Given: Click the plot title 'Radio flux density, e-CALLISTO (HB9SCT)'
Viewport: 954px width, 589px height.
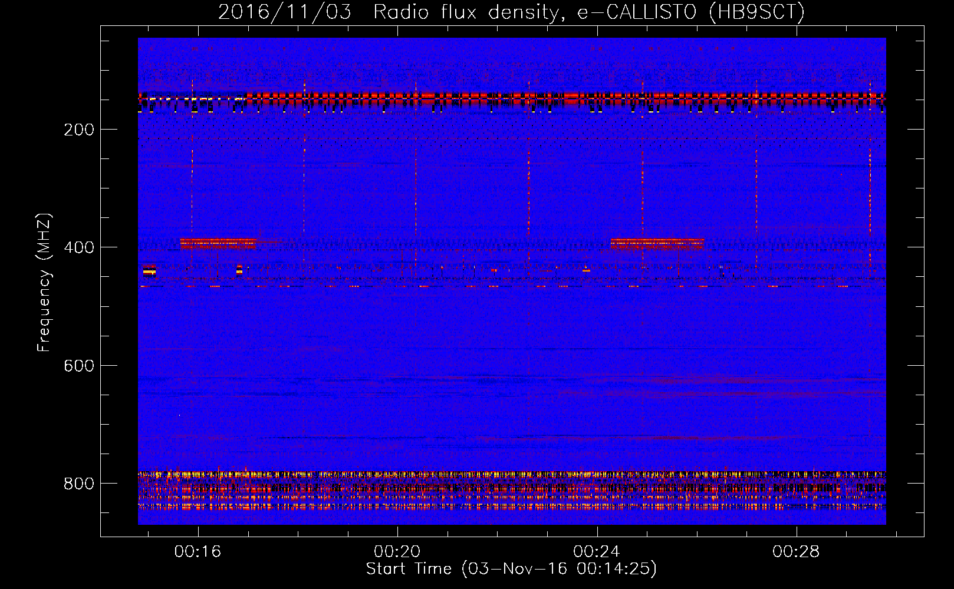Looking at the screenshot, I should click(x=588, y=12).
